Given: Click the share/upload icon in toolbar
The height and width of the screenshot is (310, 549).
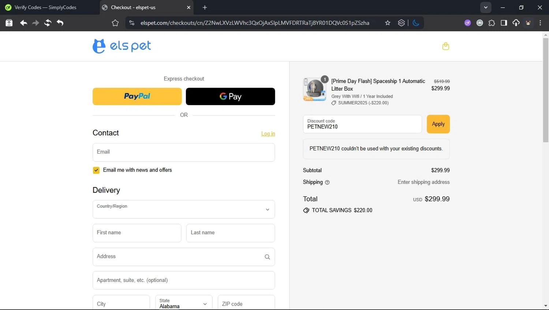Looking at the screenshot, I should (x=9, y=23).
